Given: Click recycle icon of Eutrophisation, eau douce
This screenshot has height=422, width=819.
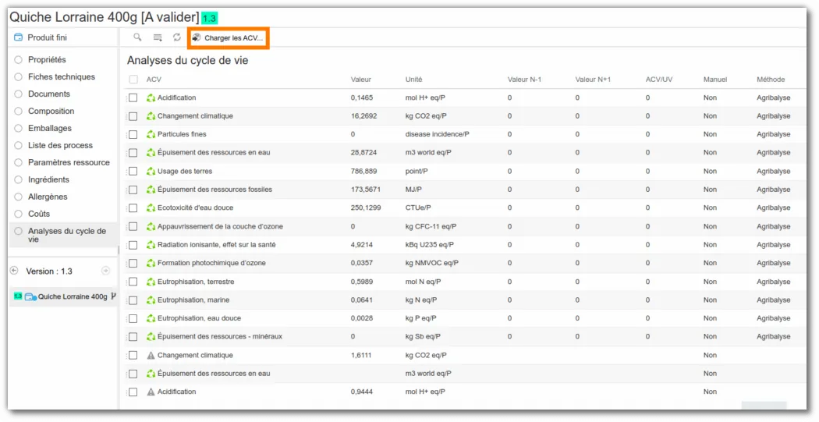Looking at the screenshot, I should pos(151,318).
